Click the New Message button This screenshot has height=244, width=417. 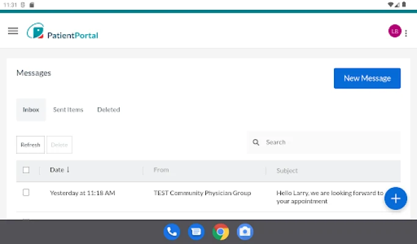[367, 78]
